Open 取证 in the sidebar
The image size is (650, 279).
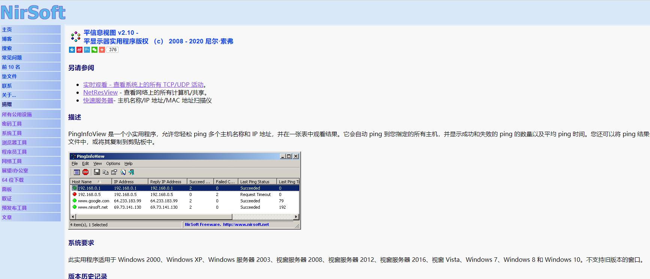(x=30, y=199)
